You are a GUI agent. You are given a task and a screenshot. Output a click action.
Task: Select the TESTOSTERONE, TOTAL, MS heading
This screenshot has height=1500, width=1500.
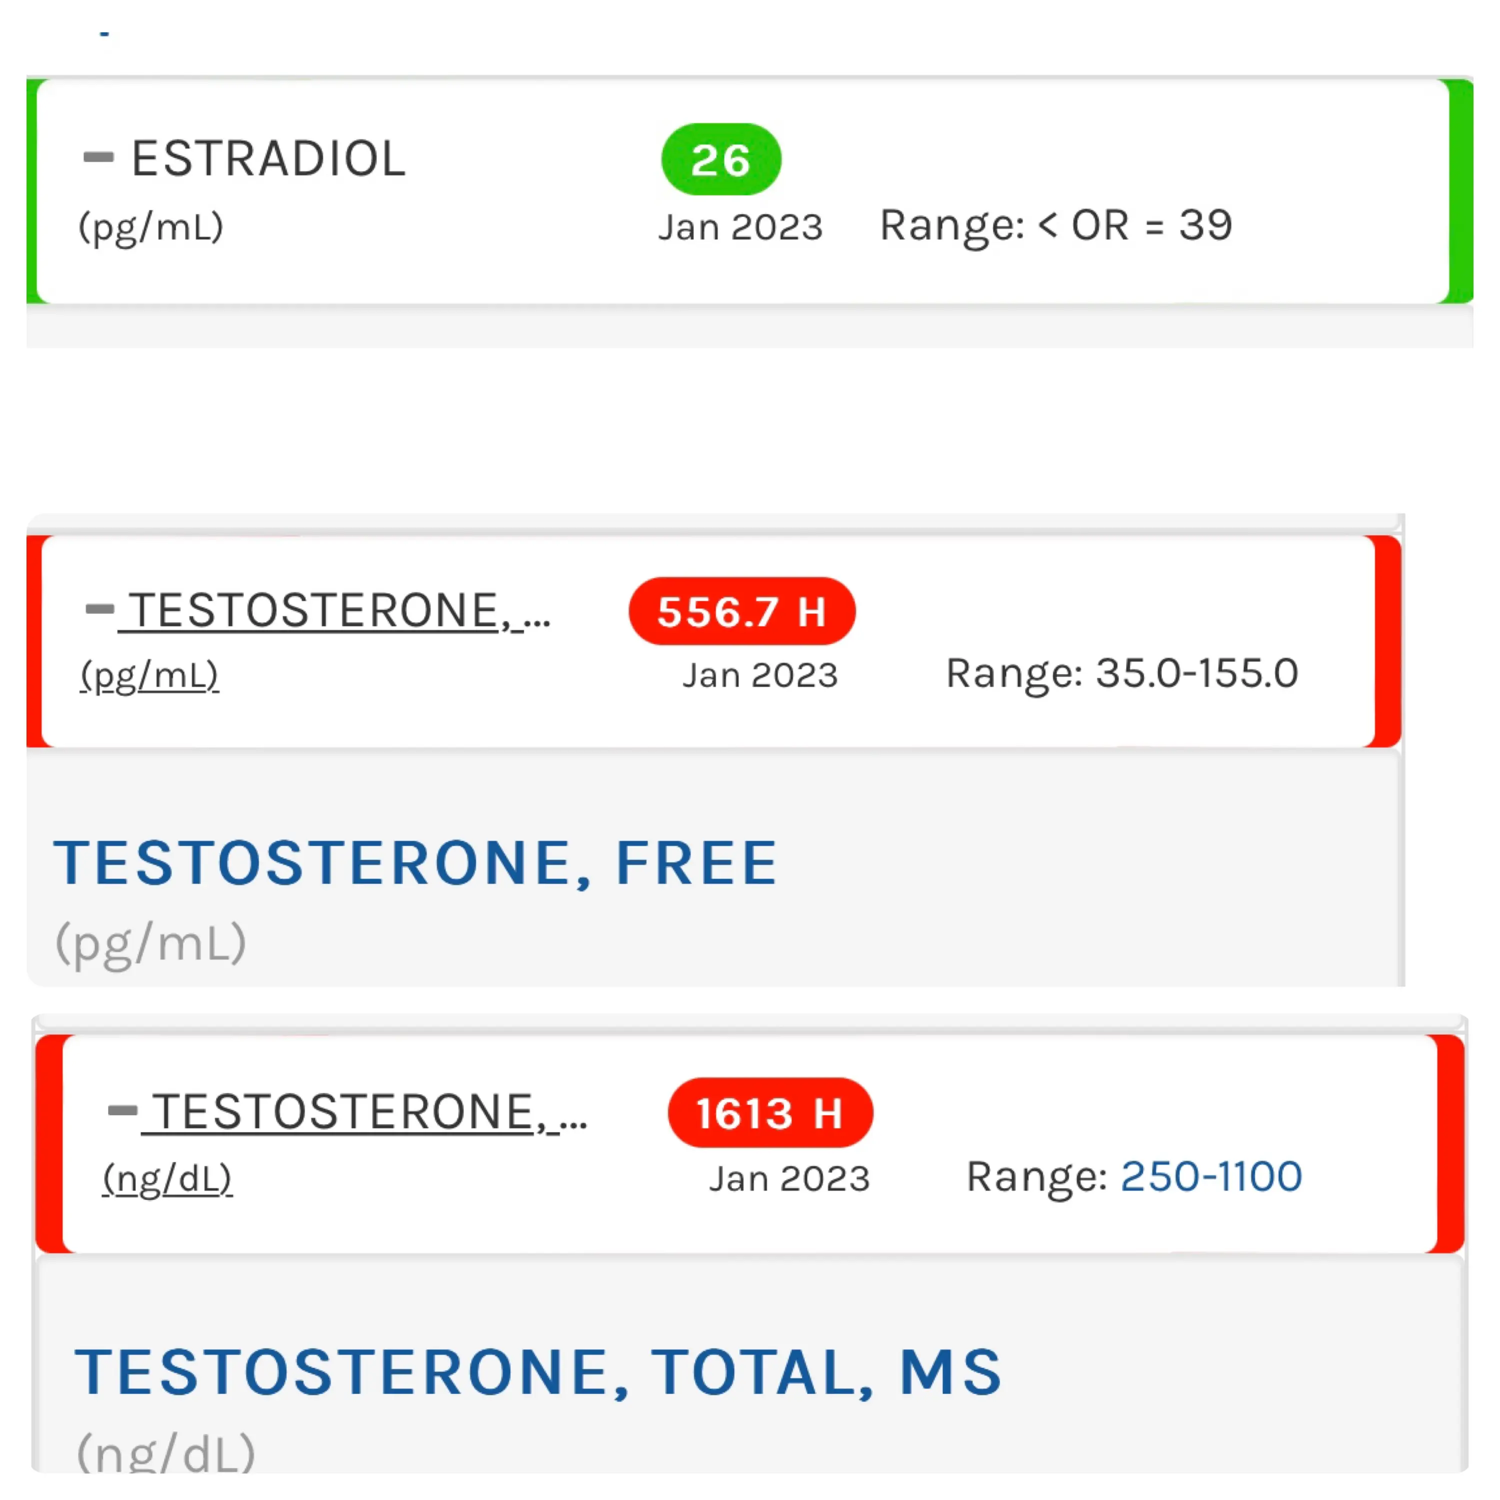[538, 1372]
